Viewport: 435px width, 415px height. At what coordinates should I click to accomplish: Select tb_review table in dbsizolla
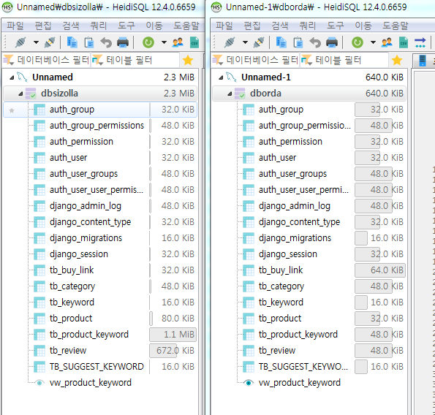coord(68,351)
